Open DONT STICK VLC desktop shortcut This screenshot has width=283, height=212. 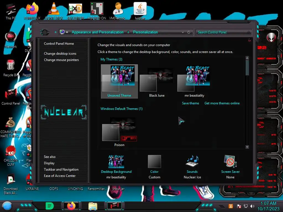[54, 11]
